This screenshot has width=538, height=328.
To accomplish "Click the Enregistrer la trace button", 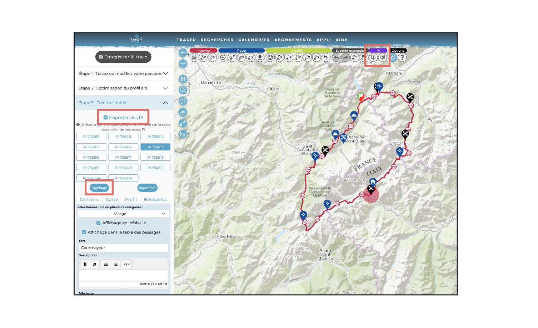I will click(x=123, y=57).
